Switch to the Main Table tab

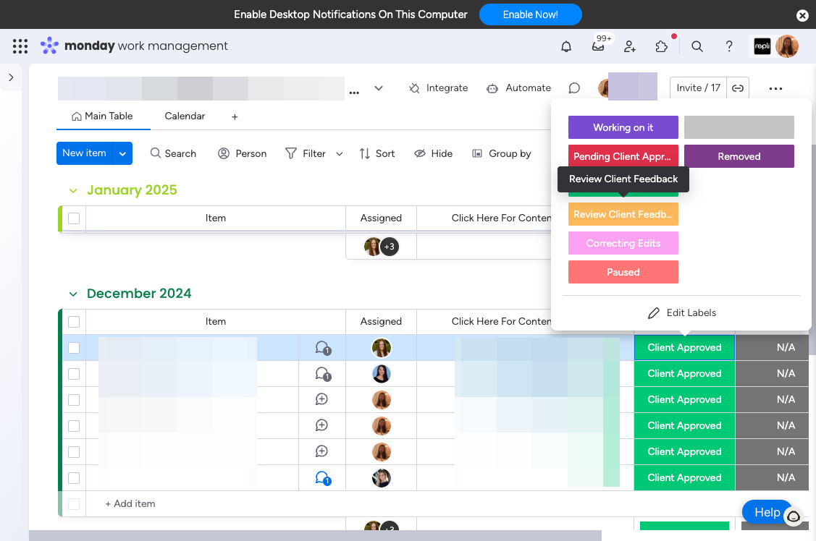point(103,116)
